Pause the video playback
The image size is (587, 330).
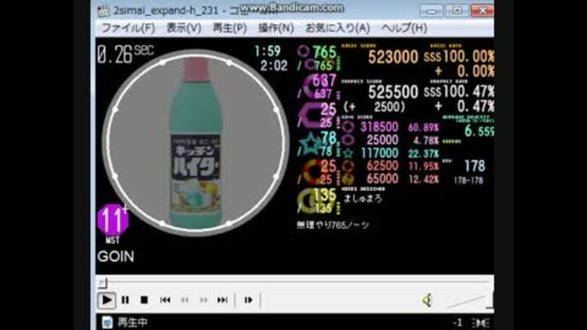[125, 300]
